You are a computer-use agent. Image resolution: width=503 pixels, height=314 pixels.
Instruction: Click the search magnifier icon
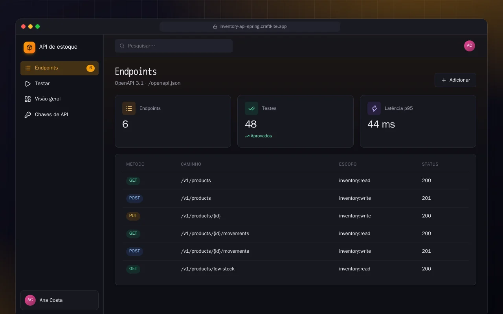[122, 46]
